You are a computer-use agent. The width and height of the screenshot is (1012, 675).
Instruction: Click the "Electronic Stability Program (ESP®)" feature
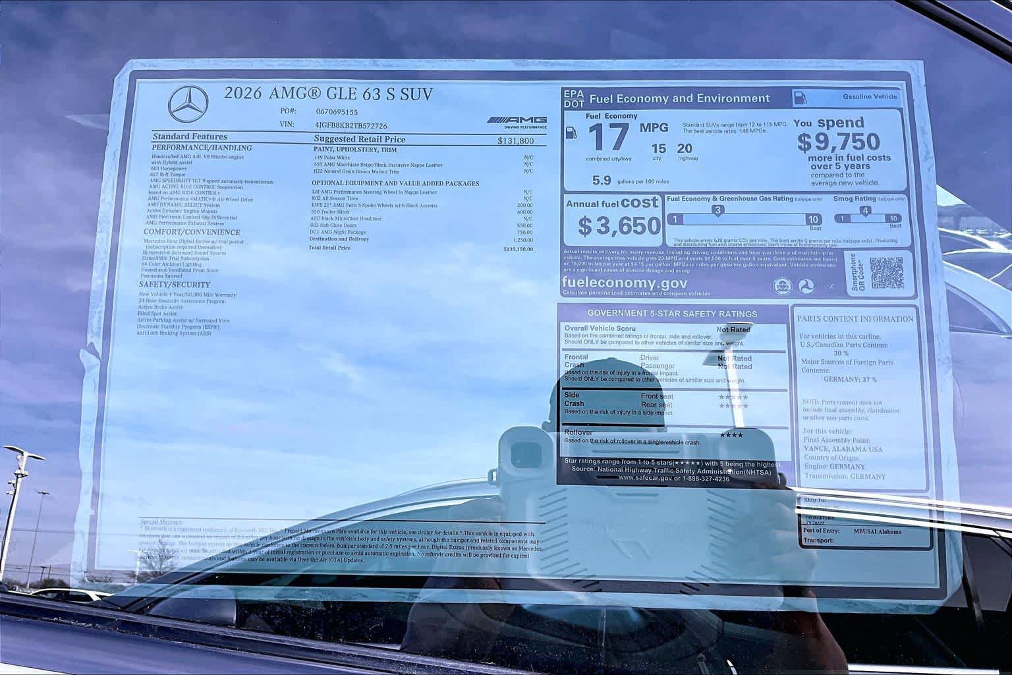(x=178, y=327)
